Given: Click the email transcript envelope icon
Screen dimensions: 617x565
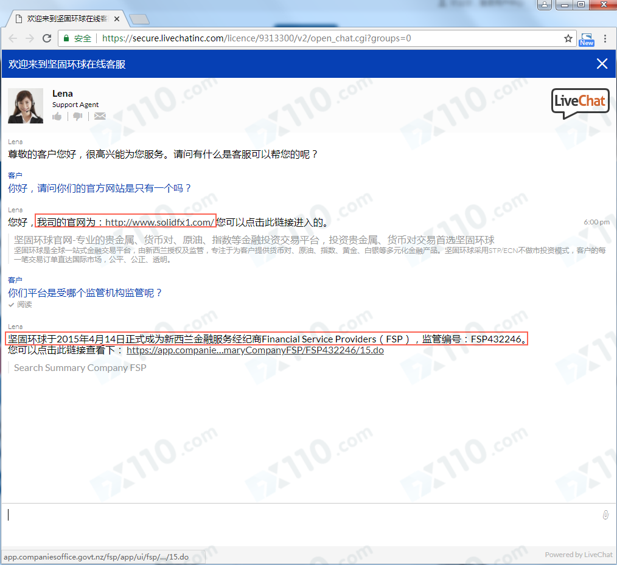Looking at the screenshot, I should [100, 116].
